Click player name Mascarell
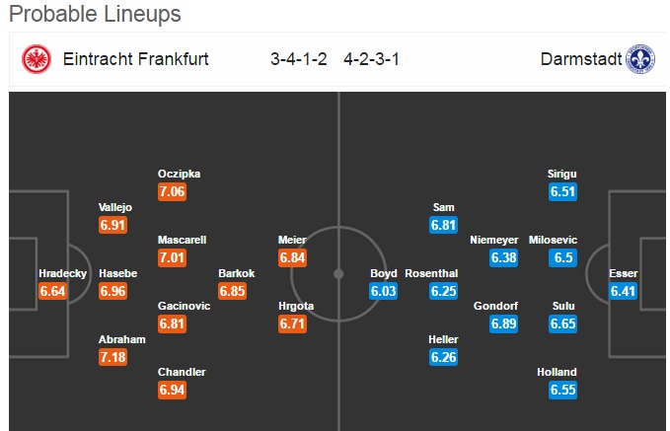 click(x=185, y=241)
